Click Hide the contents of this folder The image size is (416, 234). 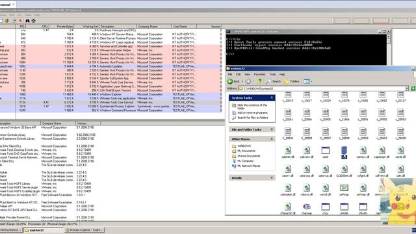pyautogui.click(x=252, y=107)
